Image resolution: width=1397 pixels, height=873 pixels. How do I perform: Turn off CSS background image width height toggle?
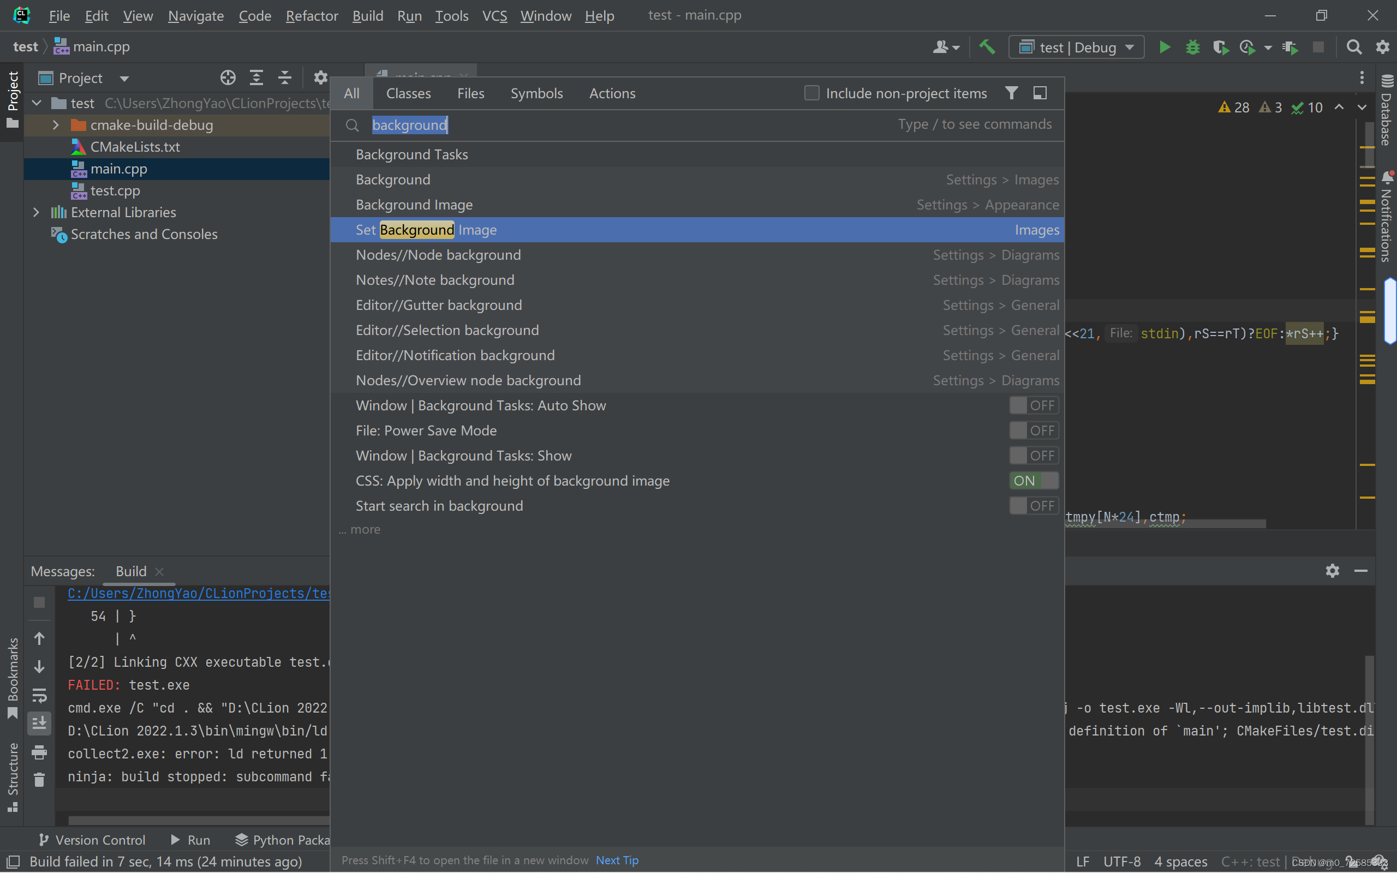(x=1034, y=481)
